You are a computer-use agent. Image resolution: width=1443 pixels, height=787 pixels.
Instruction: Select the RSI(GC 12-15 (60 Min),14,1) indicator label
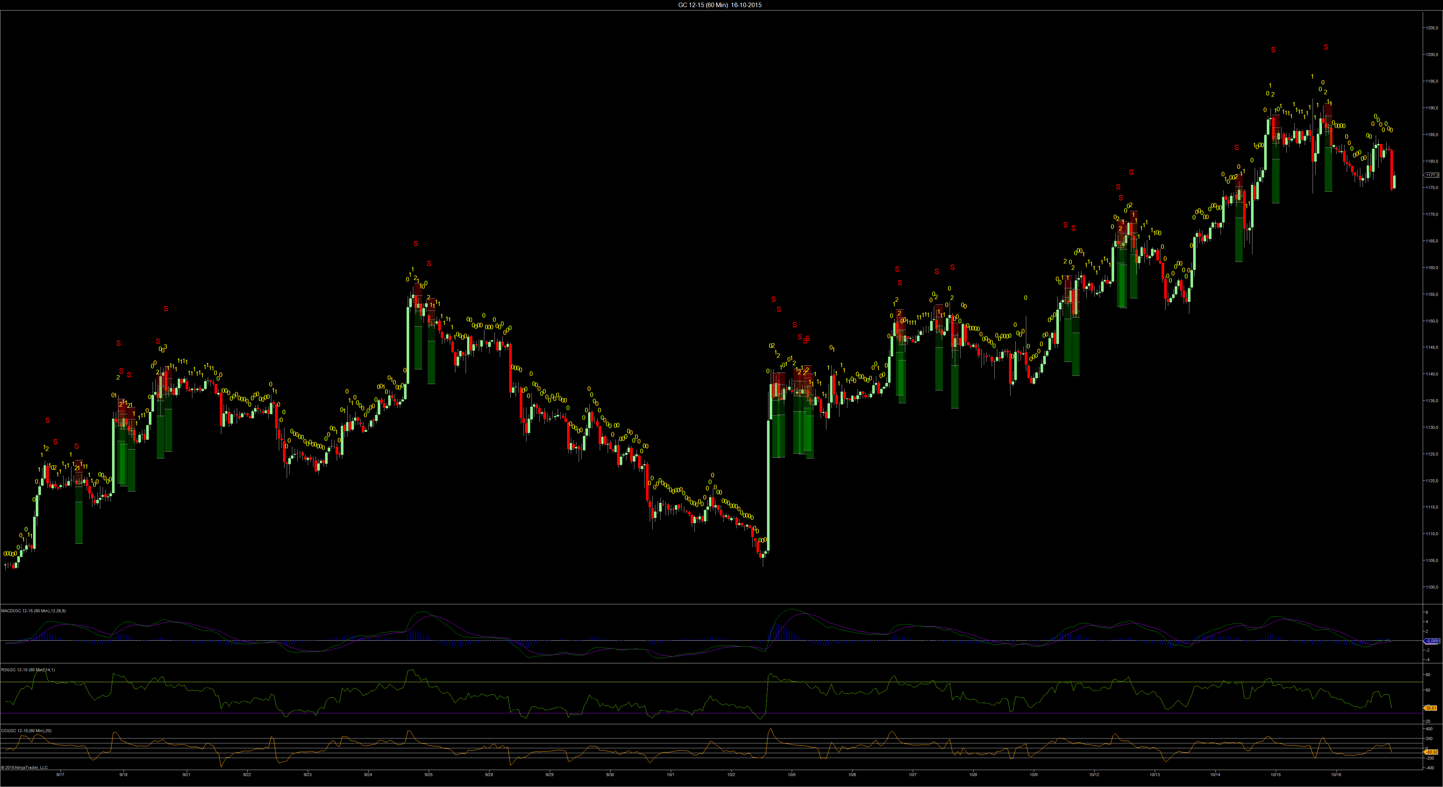(x=28, y=670)
